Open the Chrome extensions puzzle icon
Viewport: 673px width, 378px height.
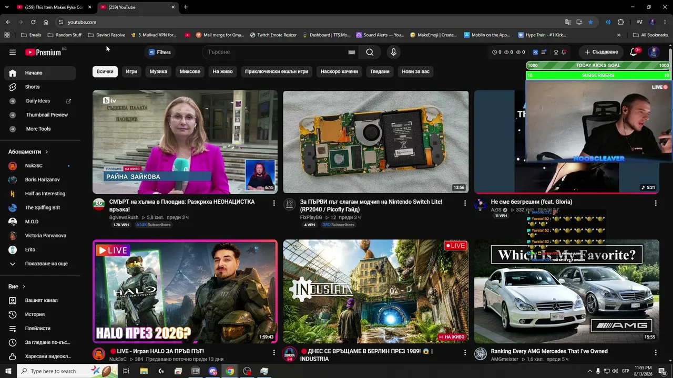(621, 22)
